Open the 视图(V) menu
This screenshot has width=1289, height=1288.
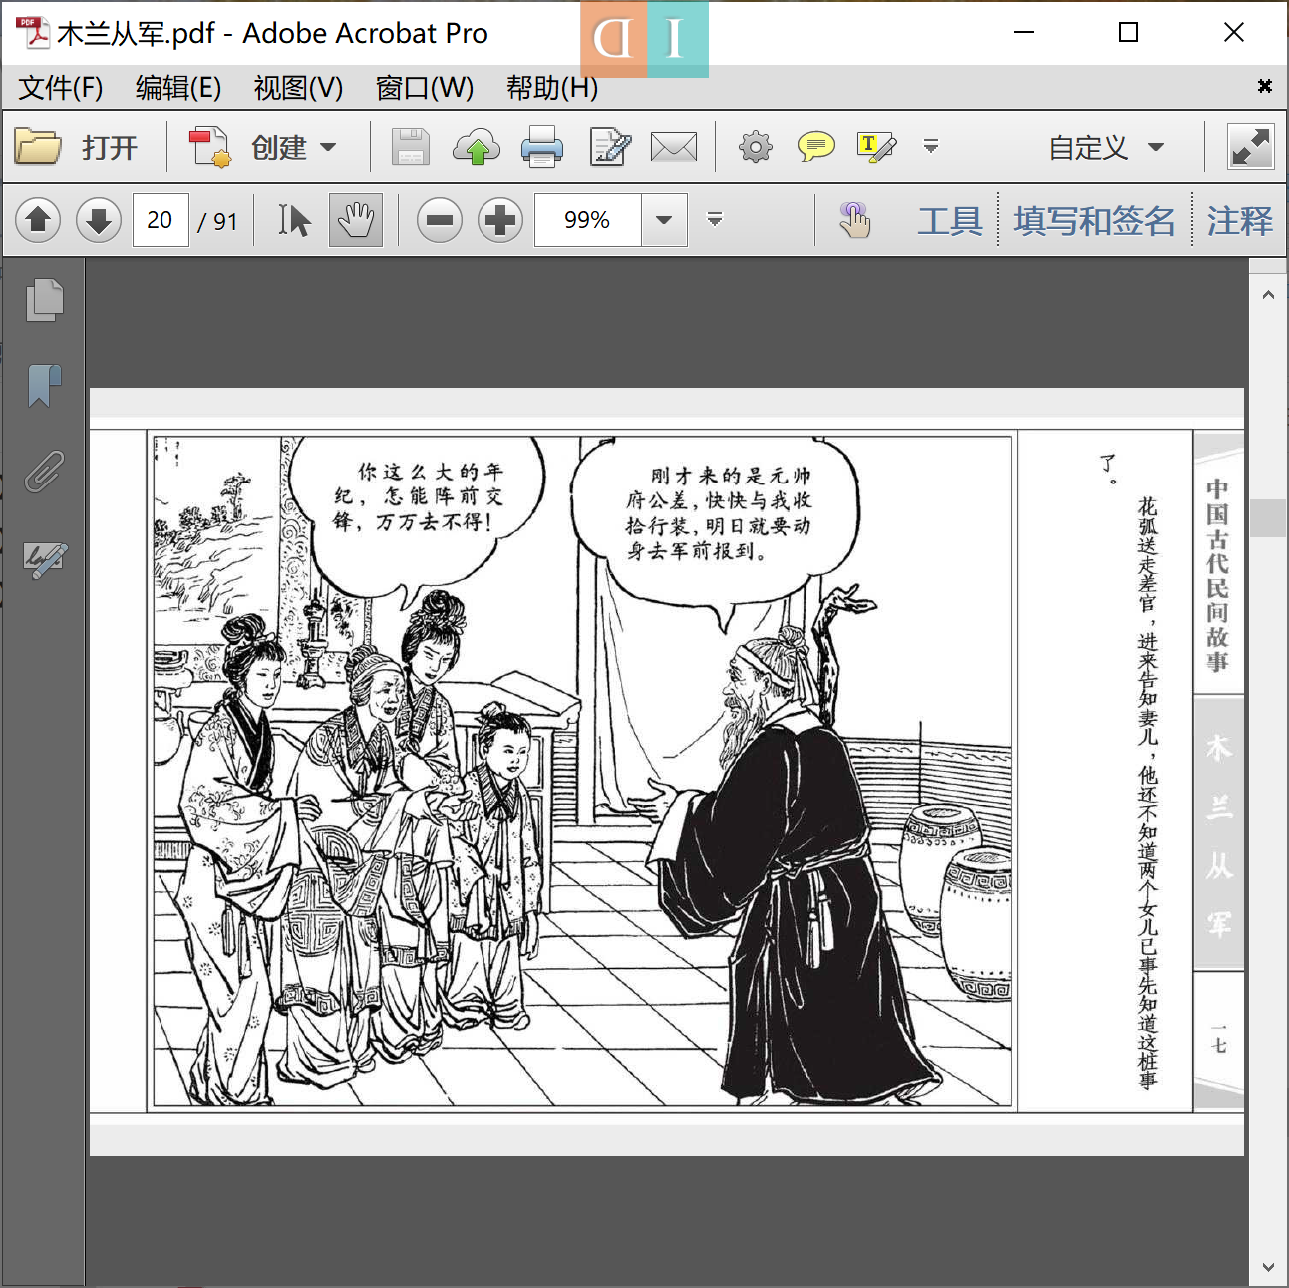[x=298, y=88]
